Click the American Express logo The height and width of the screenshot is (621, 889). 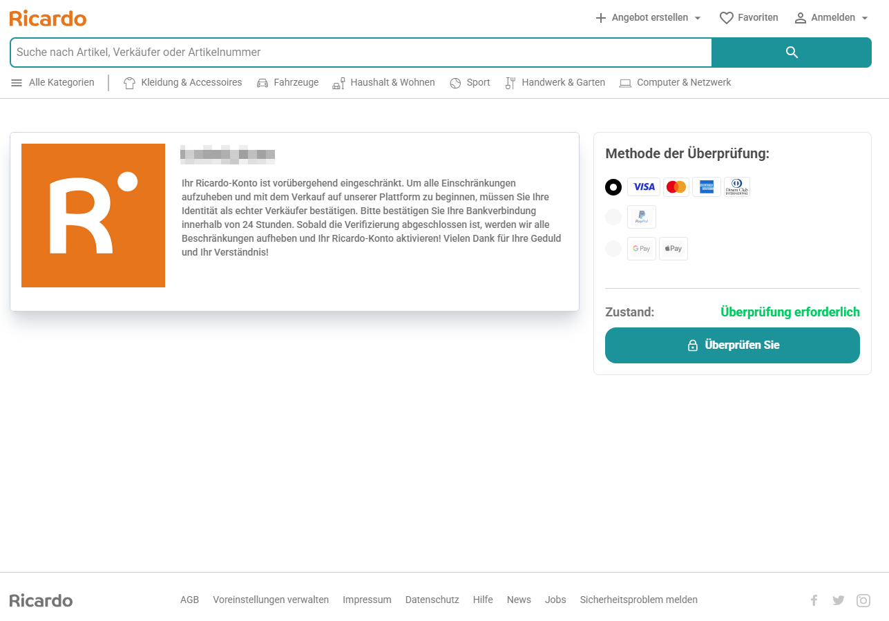coord(707,187)
